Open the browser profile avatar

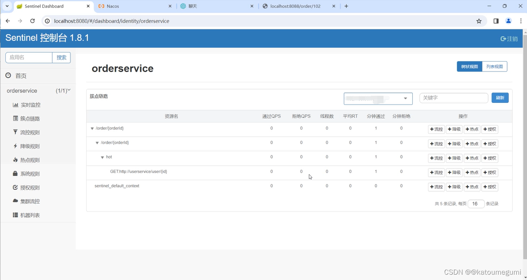pyautogui.click(x=508, y=21)
